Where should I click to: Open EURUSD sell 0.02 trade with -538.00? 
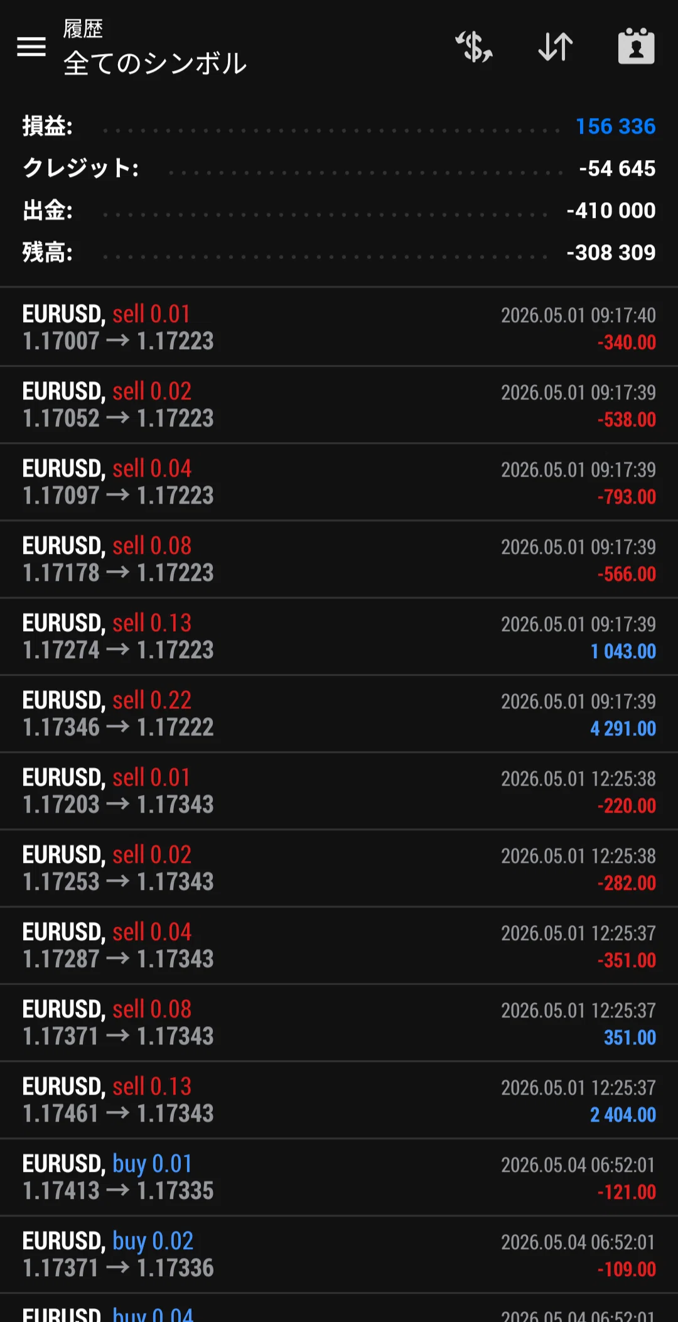339,404
